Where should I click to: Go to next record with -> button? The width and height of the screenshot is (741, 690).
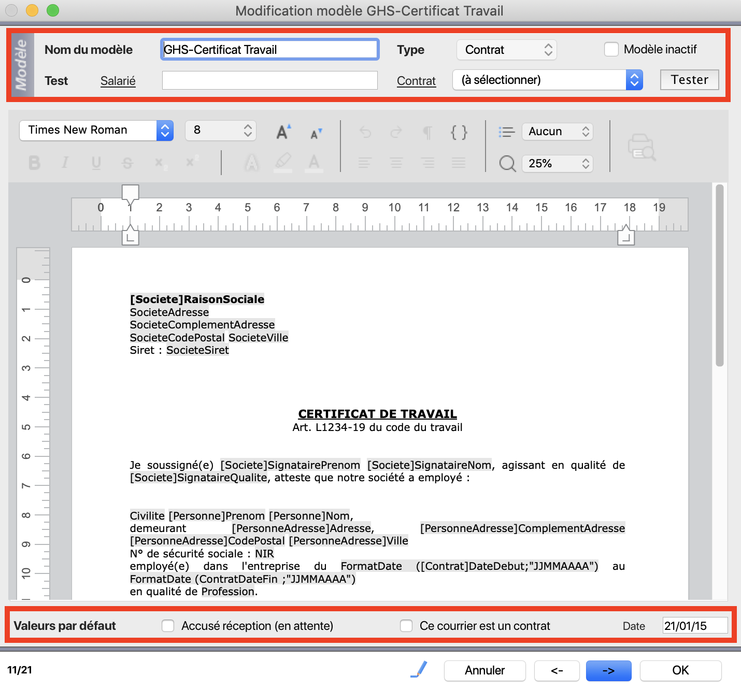(609, 670)
